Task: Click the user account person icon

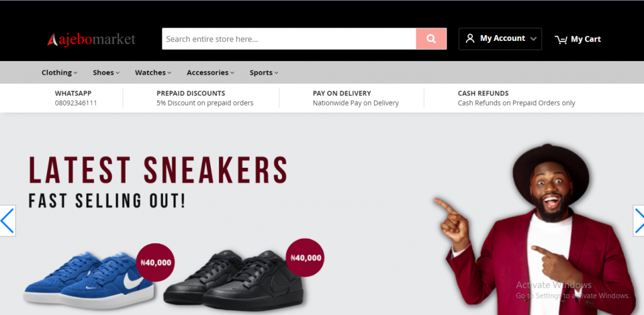Action: [470, 38]
